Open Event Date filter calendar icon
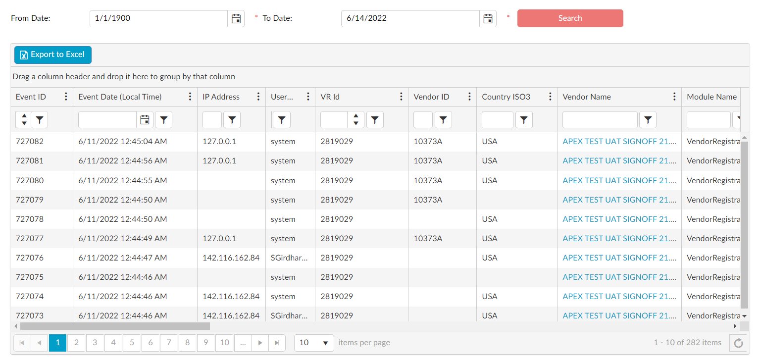This screenshot has width=761, height=364. [x=145, y=120]
